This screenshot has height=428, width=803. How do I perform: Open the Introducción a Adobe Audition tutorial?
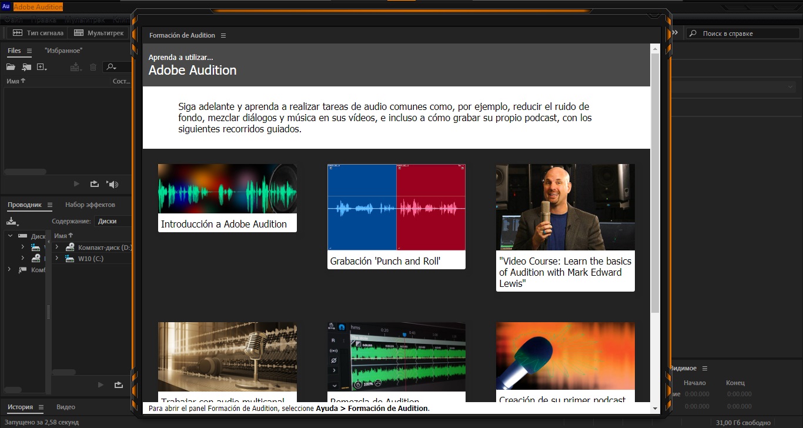(227, 198)
